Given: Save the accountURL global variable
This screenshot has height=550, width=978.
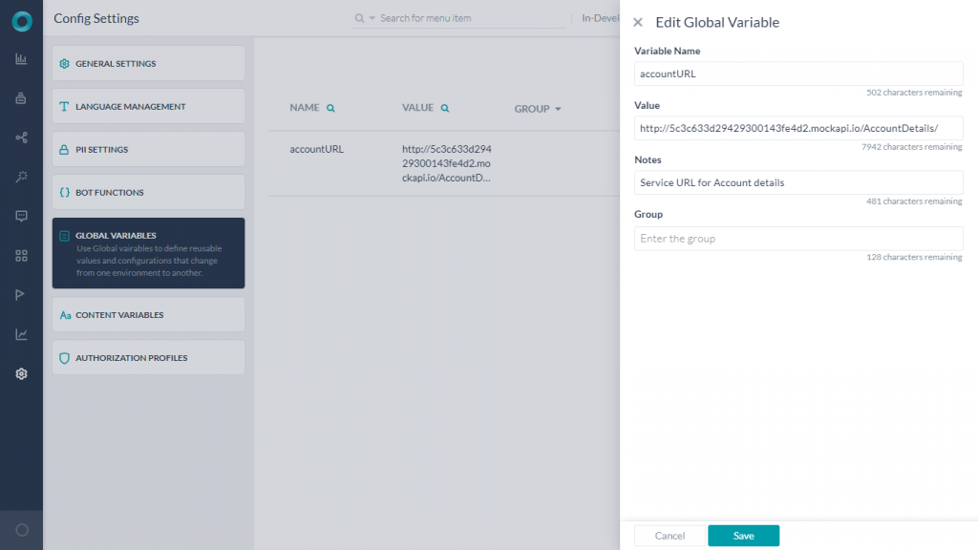Looking at the screenshot, I should click(743, 536).
